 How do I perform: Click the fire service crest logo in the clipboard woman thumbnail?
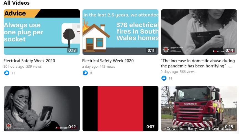point(166,49)
